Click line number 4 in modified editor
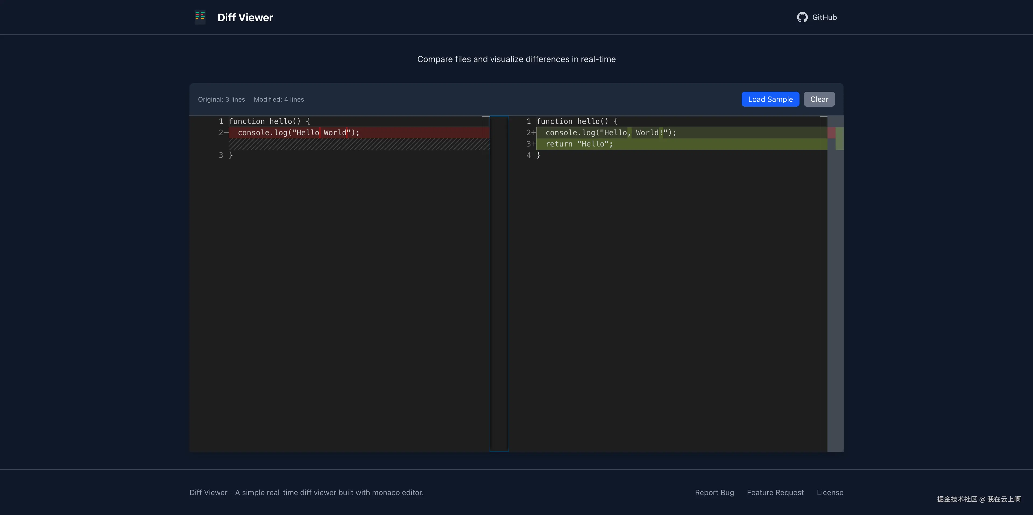Screen dimensions: 1033x515 (529, 155)
